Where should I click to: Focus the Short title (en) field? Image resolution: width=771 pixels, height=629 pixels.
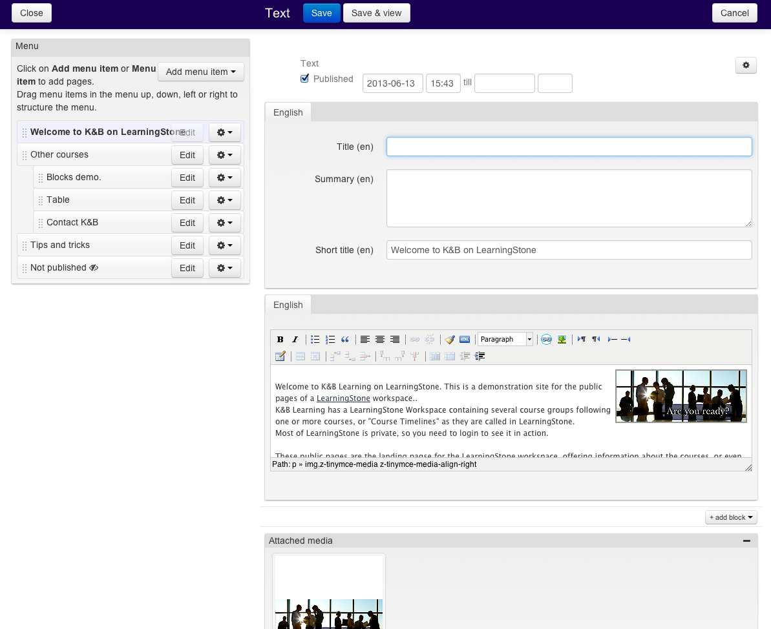tap(569, 250)
